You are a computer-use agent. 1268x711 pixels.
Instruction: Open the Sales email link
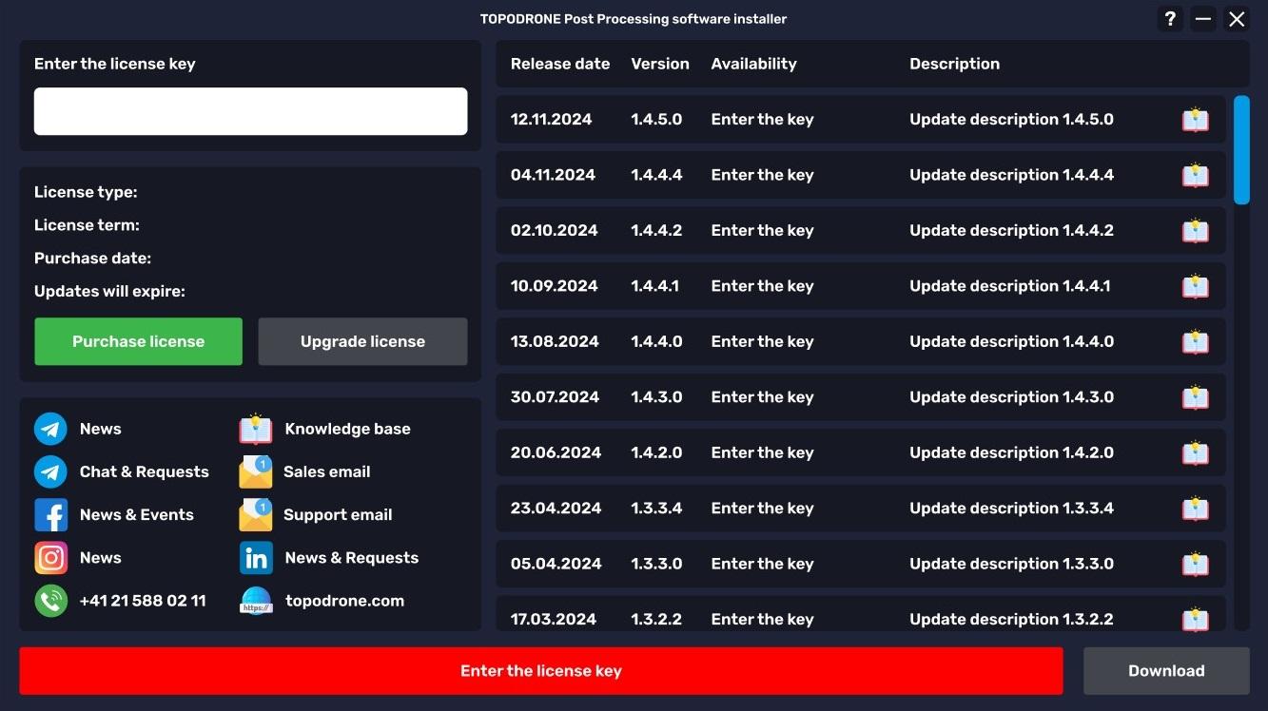tap(326, 471)
